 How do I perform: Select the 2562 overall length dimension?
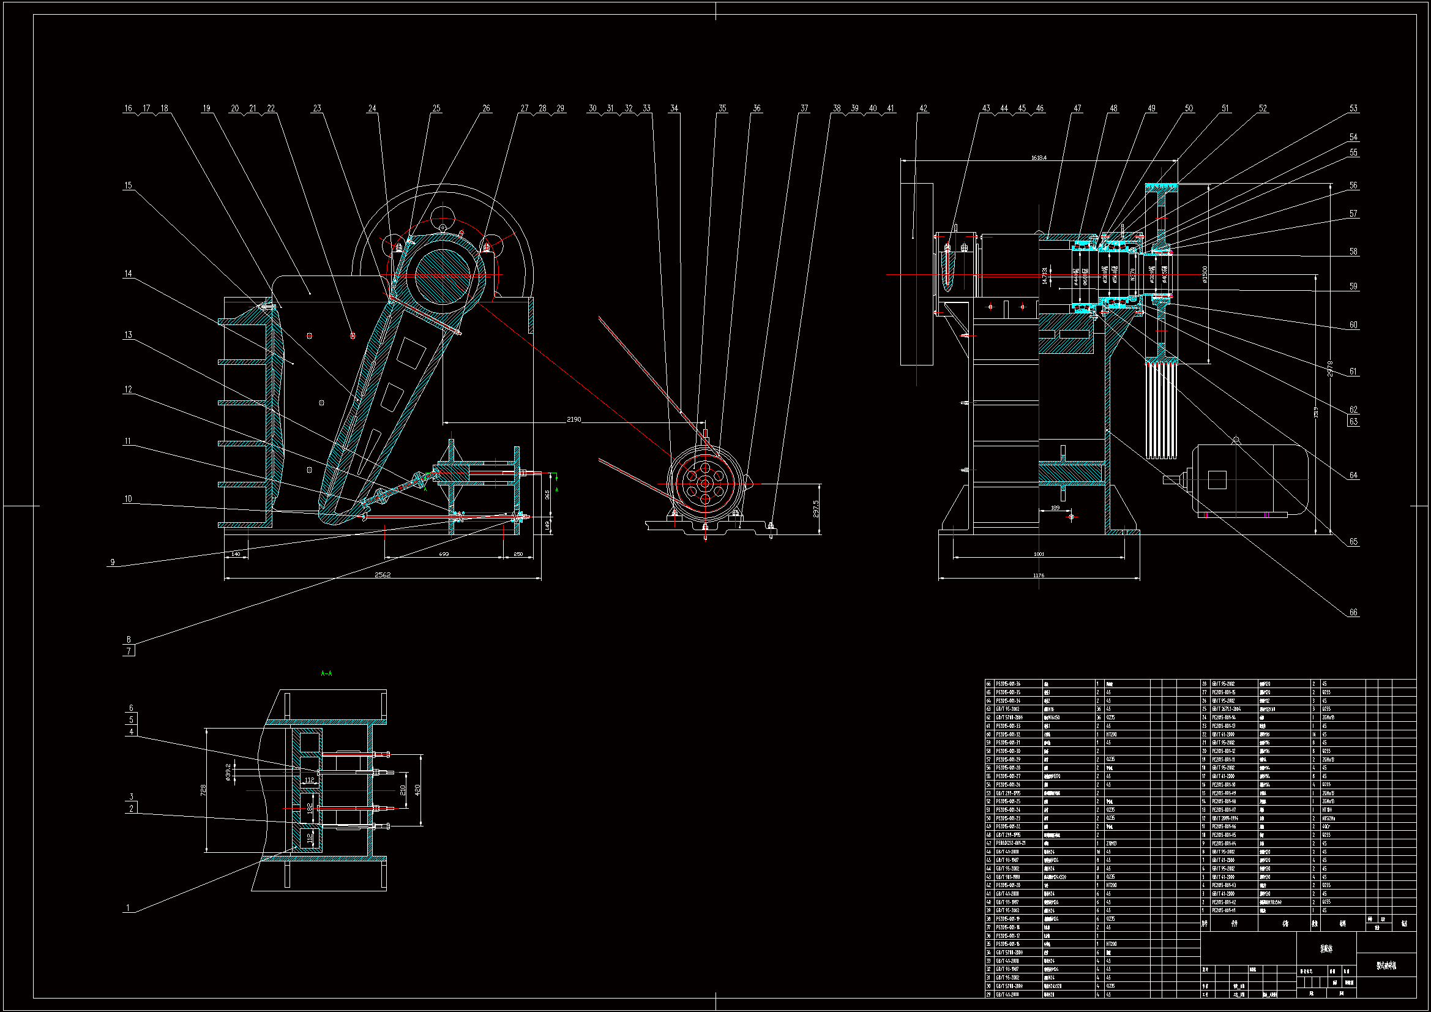[382, 574]
